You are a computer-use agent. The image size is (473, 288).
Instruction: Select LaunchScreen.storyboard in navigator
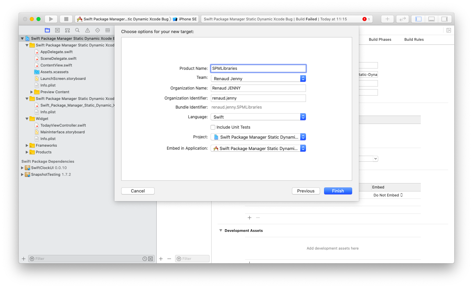click(x=63, y=79)
